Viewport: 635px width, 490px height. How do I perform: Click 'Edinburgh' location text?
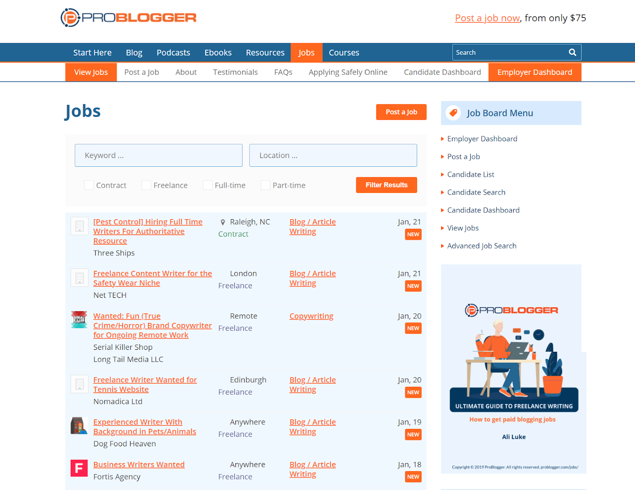coord(248,380)
